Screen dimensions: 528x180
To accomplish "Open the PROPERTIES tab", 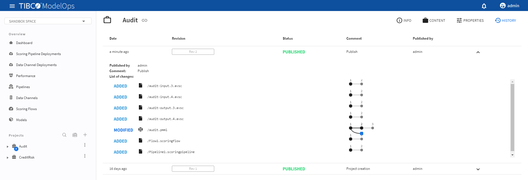I will pyautogui.click(x=470, y=20).
